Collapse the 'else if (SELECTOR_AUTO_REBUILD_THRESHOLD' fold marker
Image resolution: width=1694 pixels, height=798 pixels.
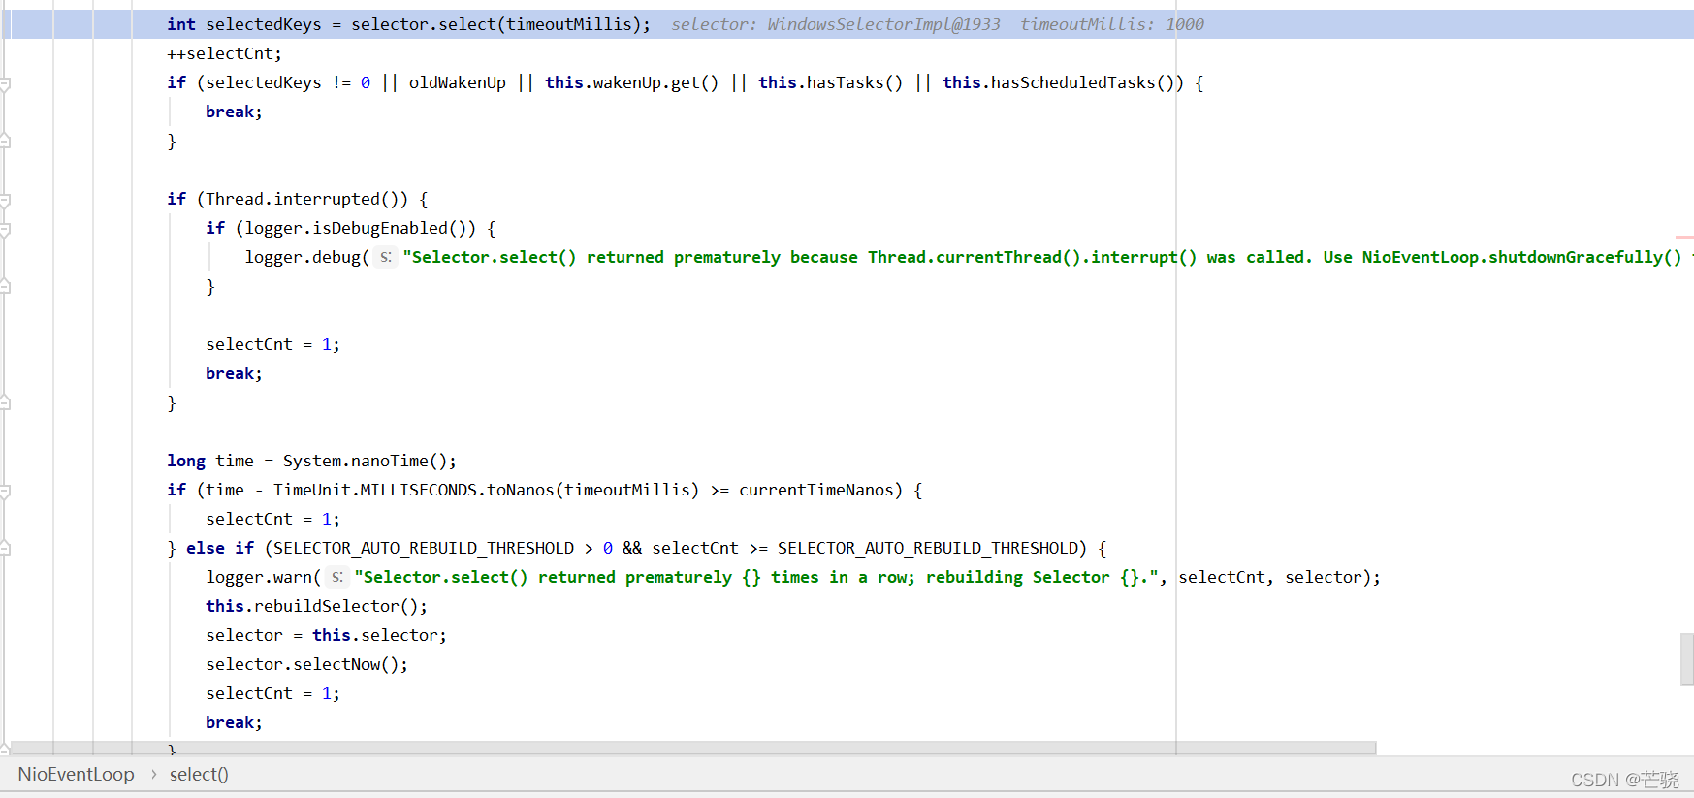coord(5,548)
